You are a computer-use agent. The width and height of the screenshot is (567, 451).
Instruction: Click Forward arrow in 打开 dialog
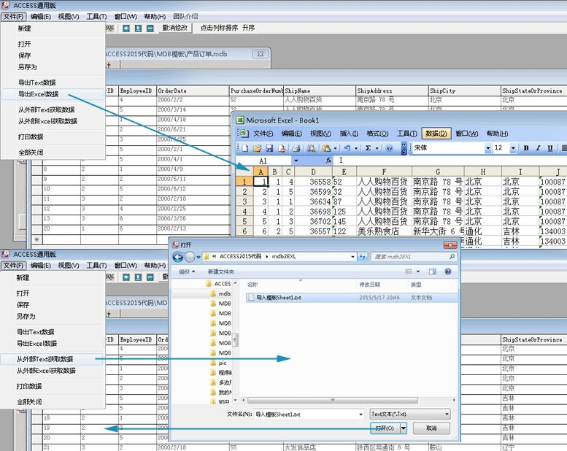190,257
